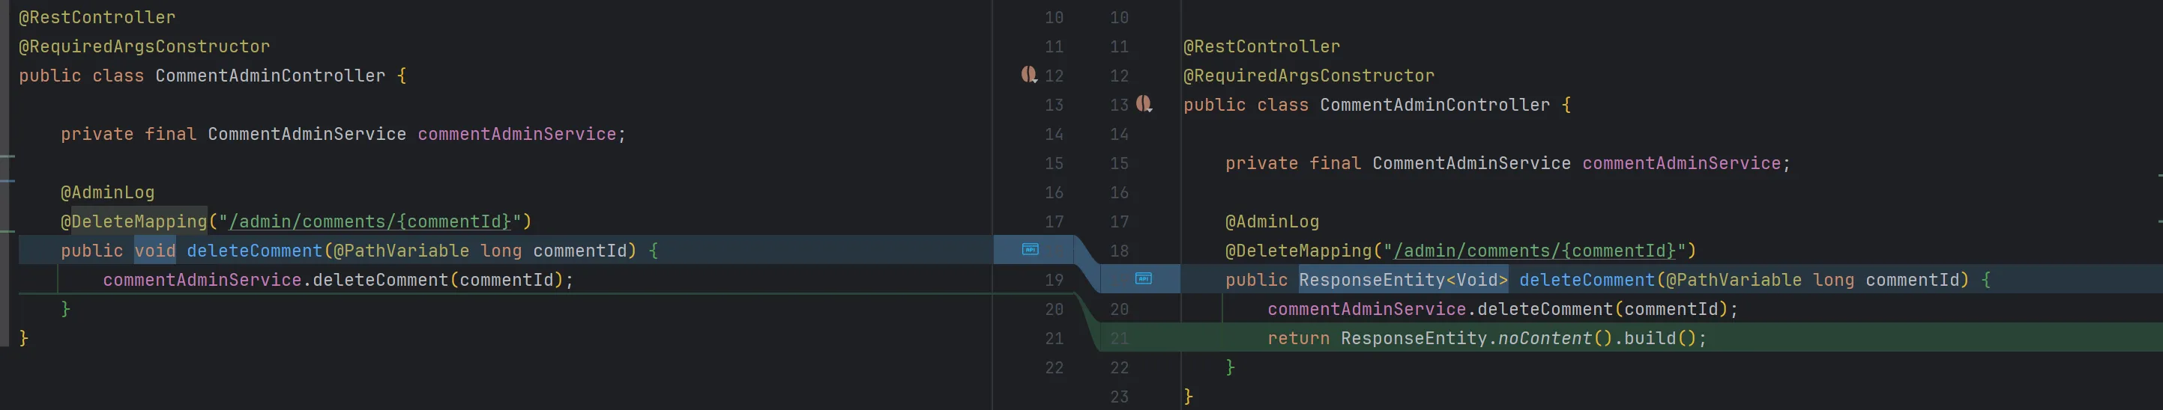Open the /admin/comments/{commentId} URL in the left pane
The width and height of the screenshot is (2163, 410).
(x=369, y=221)
